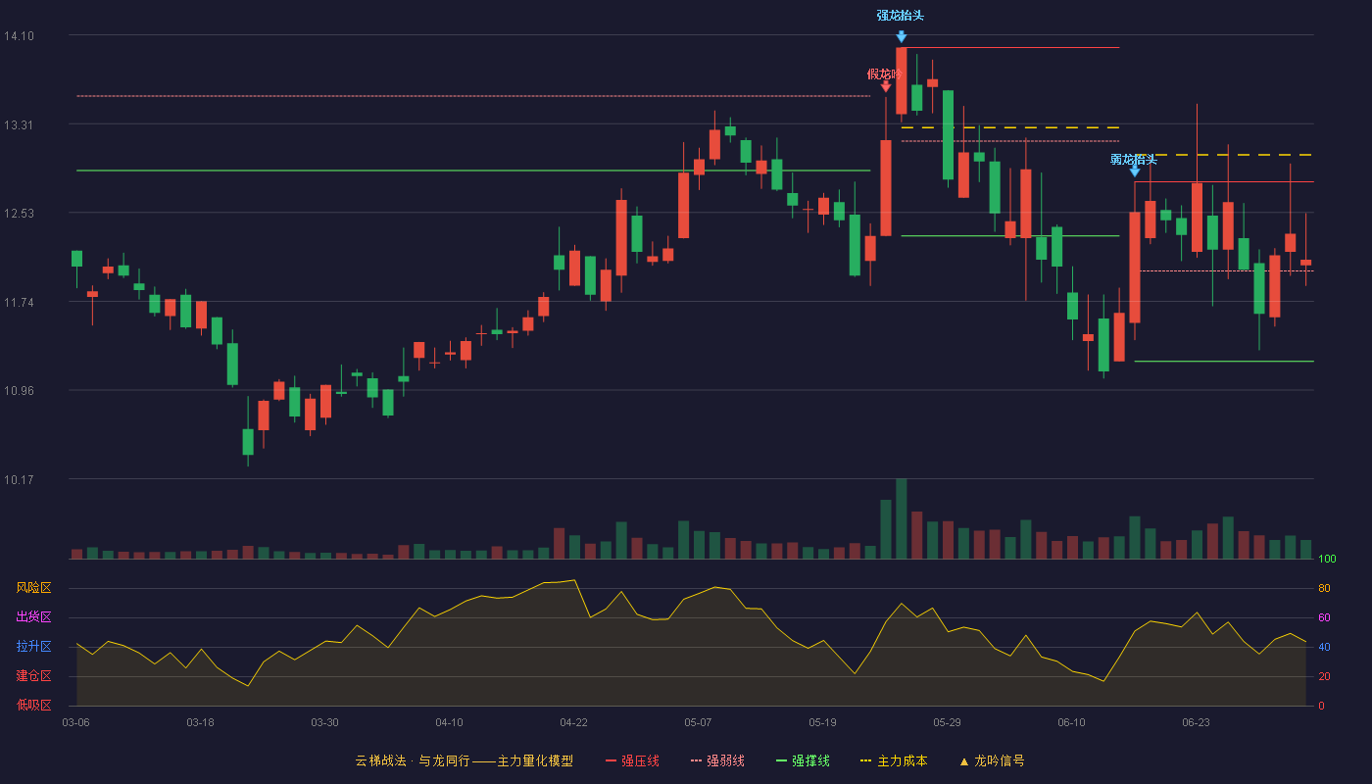Click the red 假龙吟 signal arrow

886,86
